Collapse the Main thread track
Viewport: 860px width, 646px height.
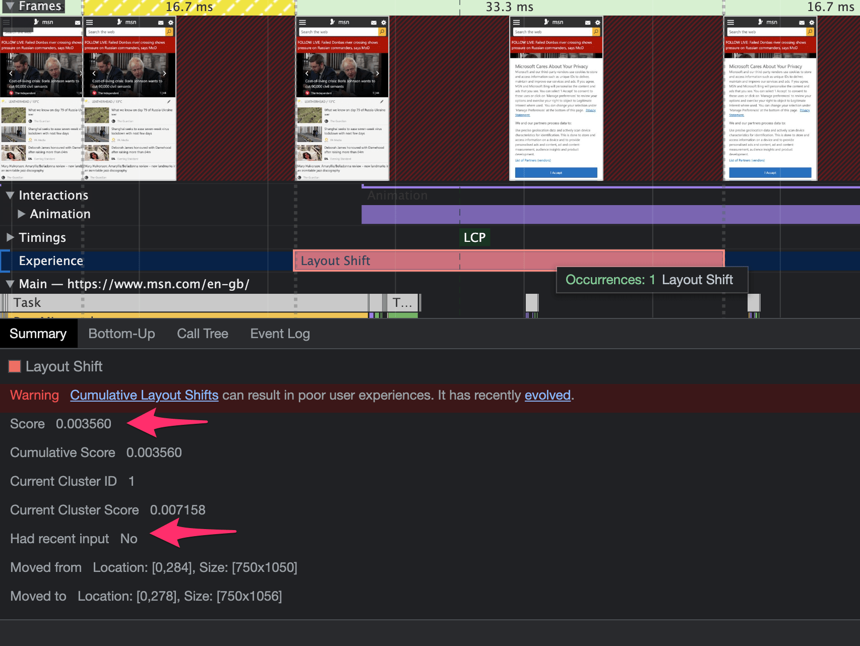[x=10, y=284]
